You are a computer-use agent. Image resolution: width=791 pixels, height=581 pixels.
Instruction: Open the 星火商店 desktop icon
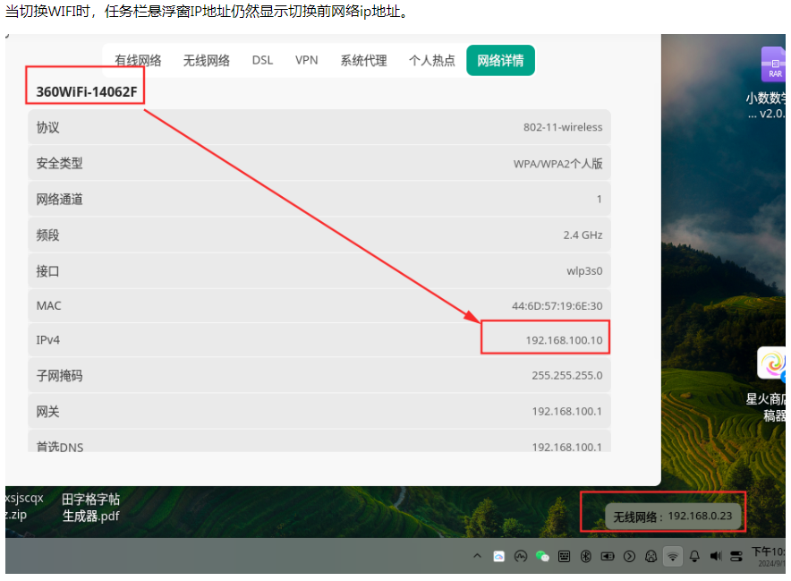coord(772,363)
